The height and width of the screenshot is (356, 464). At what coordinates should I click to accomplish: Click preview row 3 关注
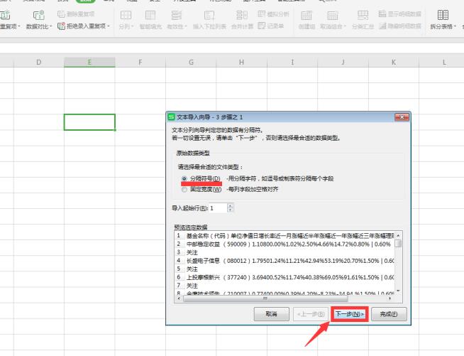[x=285, y=252]
